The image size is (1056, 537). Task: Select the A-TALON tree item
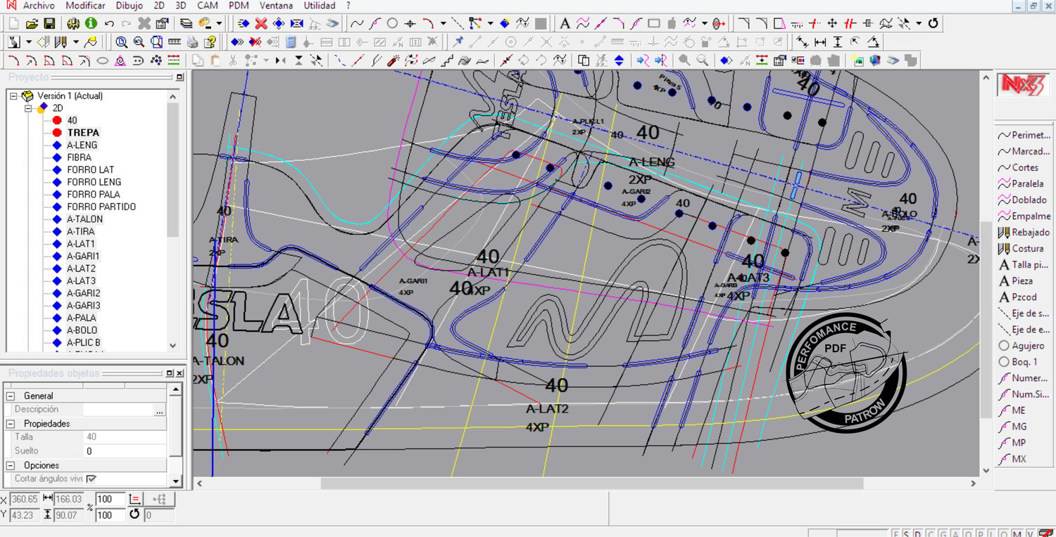(85, 219)
